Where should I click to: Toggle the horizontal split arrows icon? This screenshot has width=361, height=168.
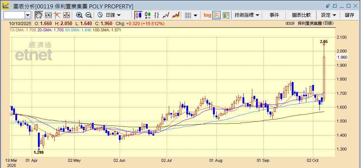point(67,15)
